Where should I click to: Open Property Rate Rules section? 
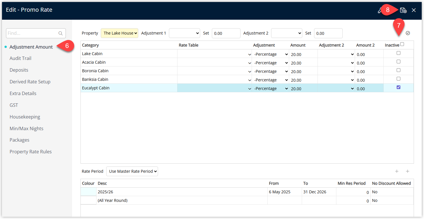[x=31, y=152]
